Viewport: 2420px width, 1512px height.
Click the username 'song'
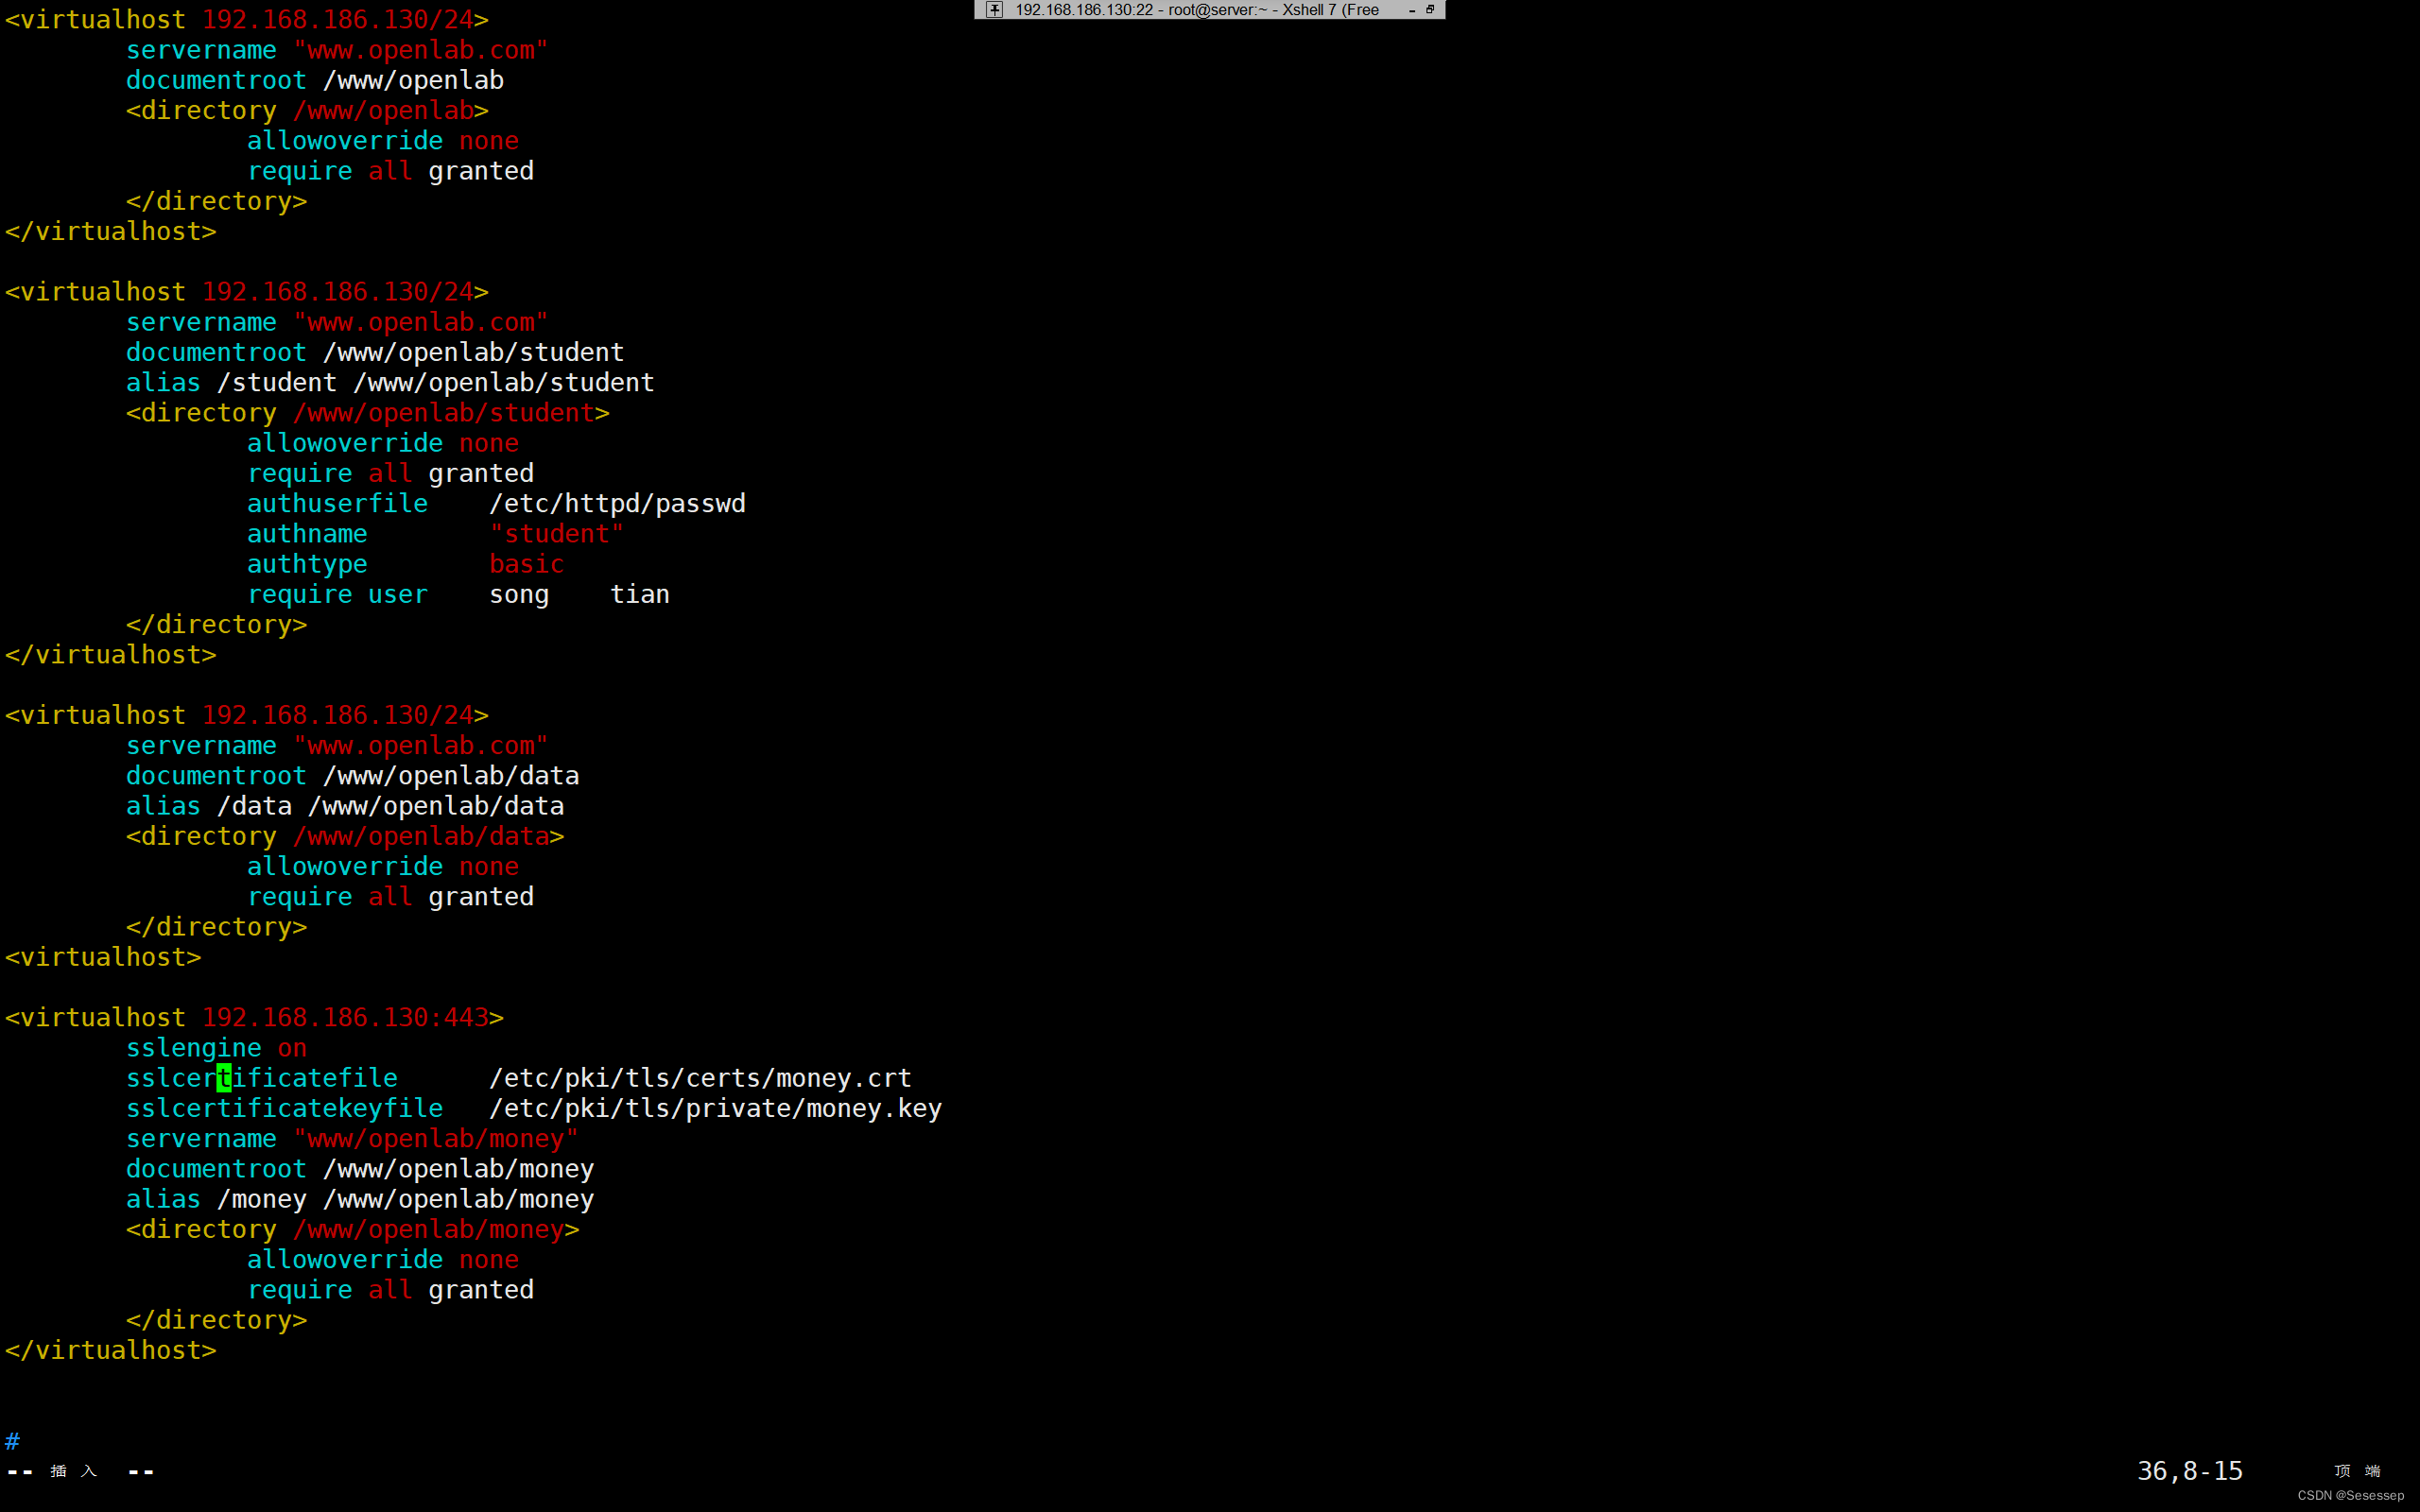[519, 595]
